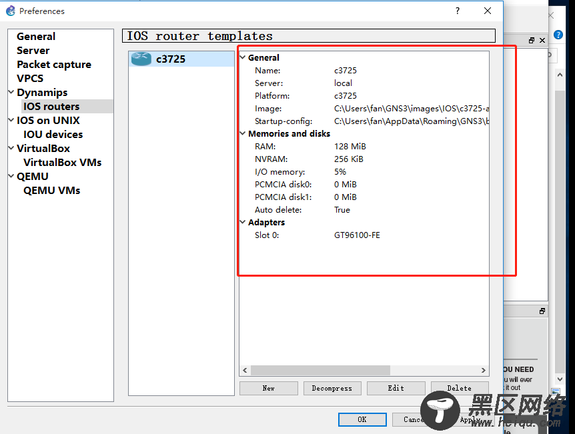
Task: Close the Preferences dialog window
Action: [488, 11]
